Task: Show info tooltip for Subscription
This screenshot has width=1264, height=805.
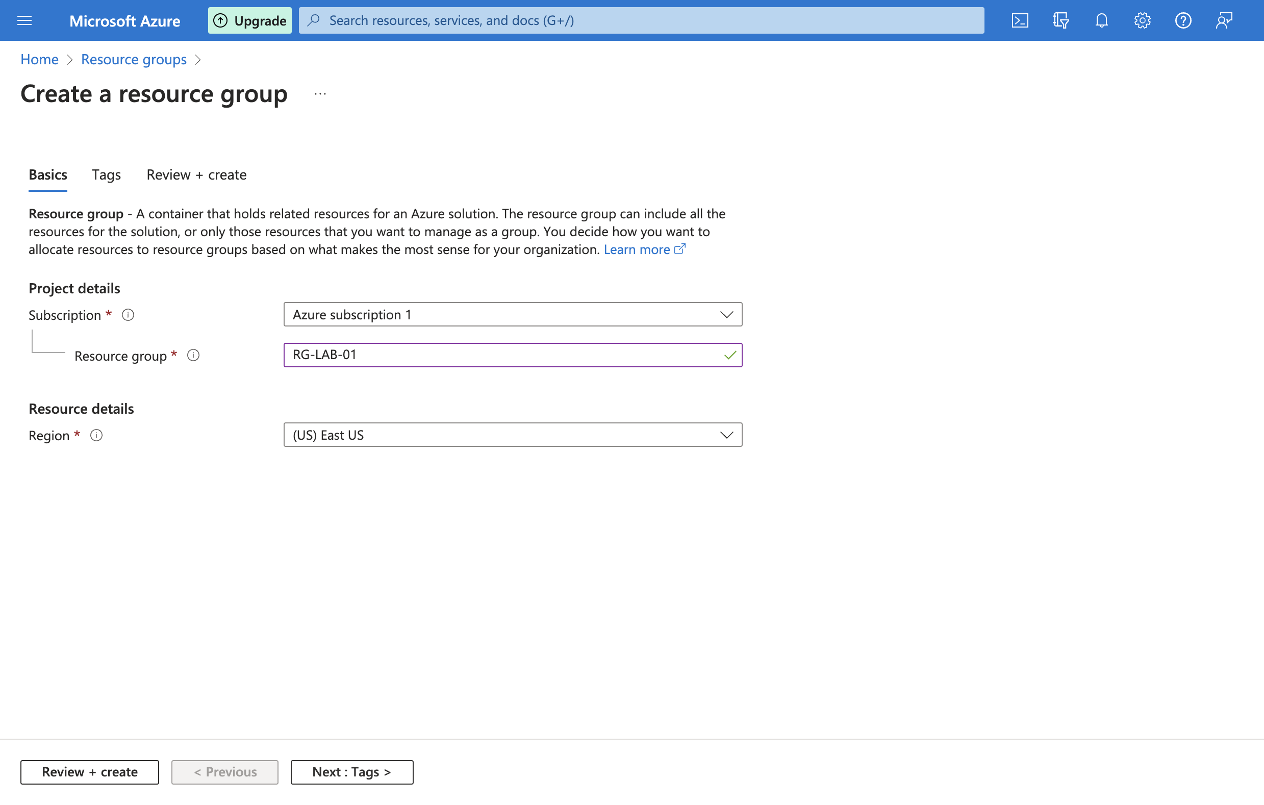Action: click(x=128, y=315)
